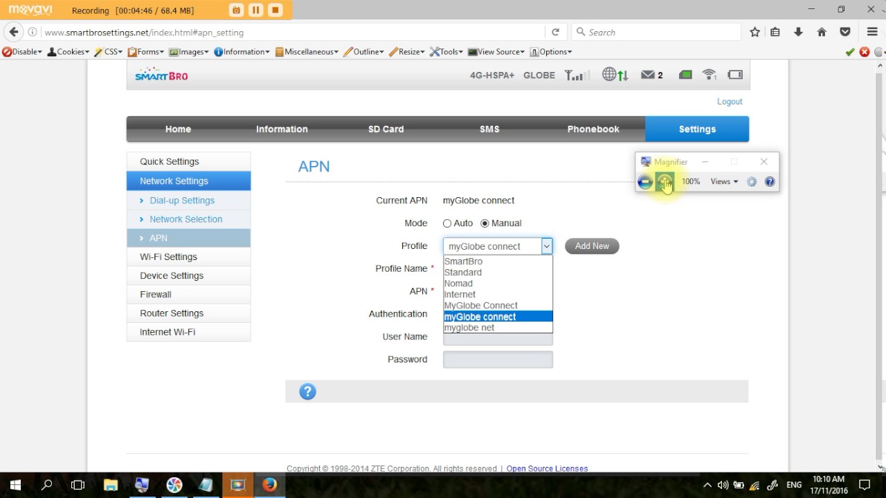
Task: Click the signal strength bars icon
Action: coord(577,75)
